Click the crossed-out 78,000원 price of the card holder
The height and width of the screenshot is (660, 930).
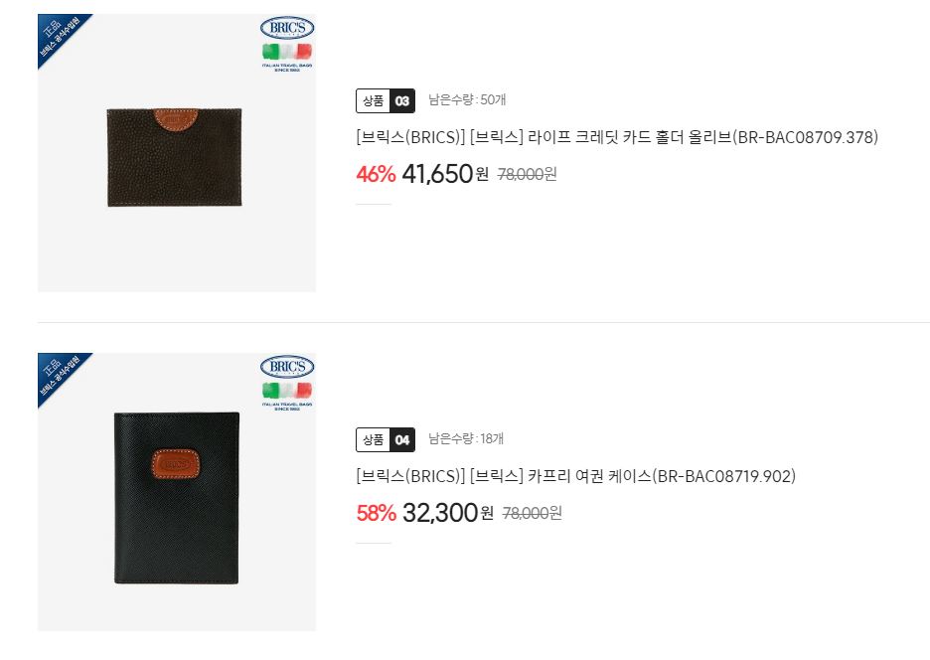pos(528,175)
